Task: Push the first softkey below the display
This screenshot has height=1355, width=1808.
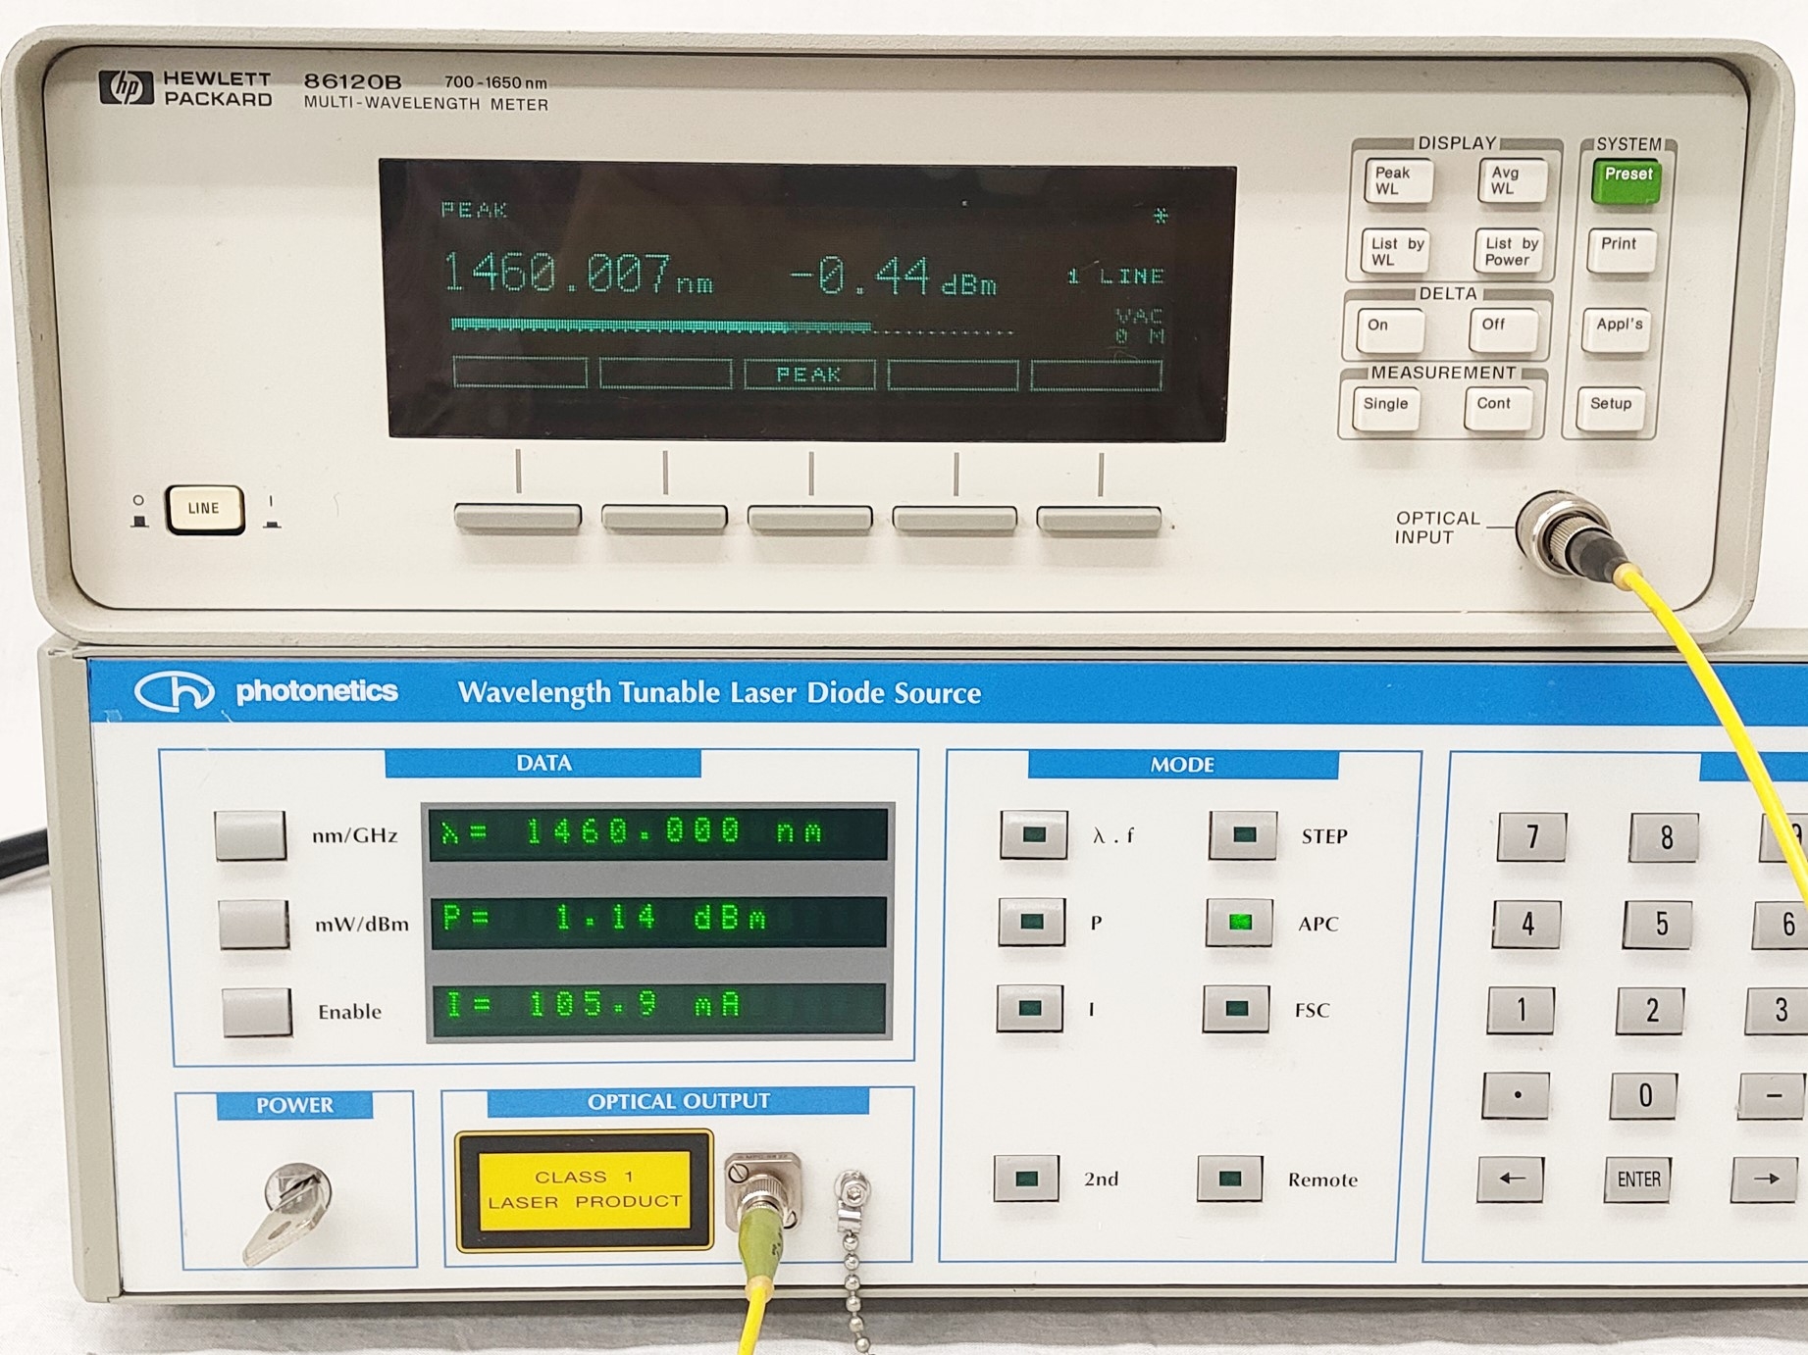Action: coord(518,517)
